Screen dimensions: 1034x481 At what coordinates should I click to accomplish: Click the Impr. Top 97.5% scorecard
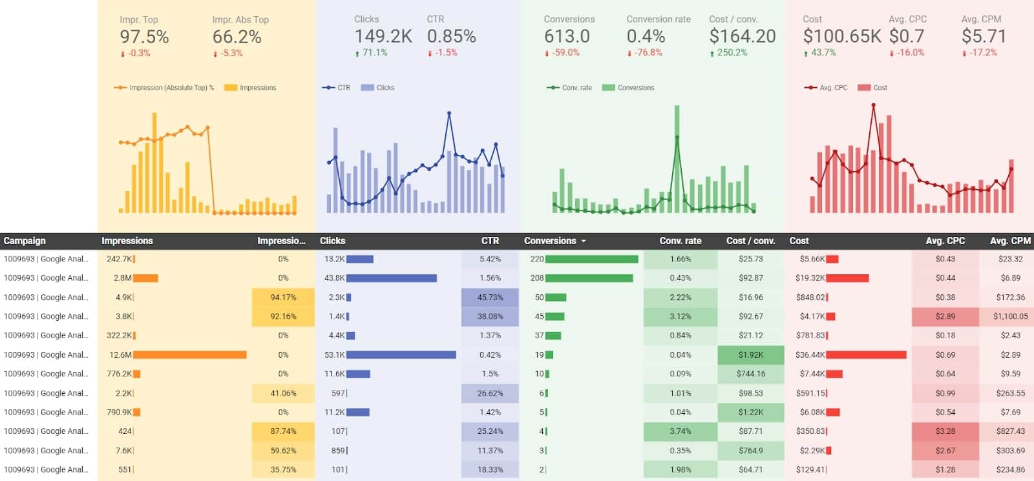pos(144,36)
